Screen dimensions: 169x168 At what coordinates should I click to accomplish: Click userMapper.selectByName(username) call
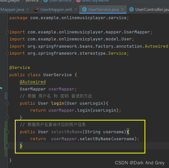tap(94, 139)
